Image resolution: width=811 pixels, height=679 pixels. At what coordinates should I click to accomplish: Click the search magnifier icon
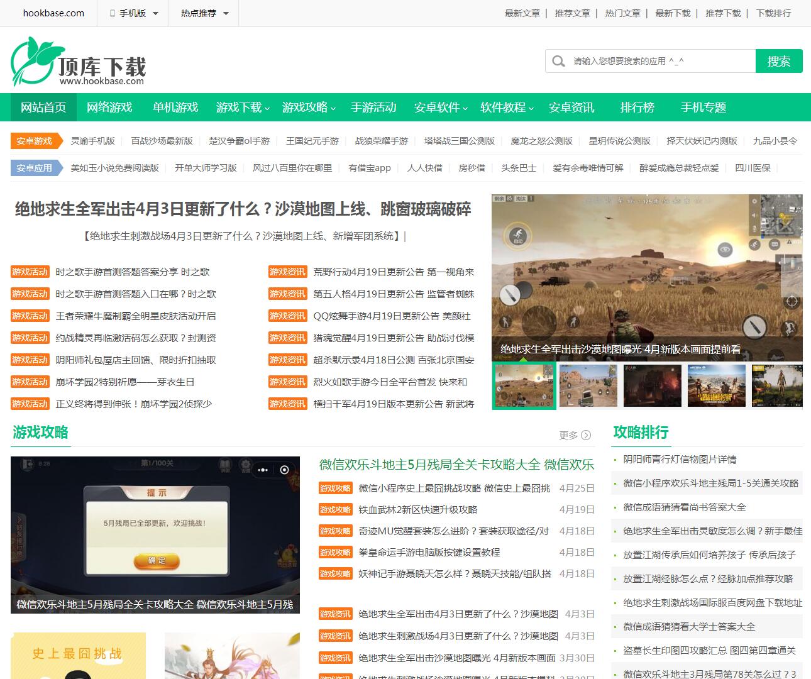tap(558, 61)
